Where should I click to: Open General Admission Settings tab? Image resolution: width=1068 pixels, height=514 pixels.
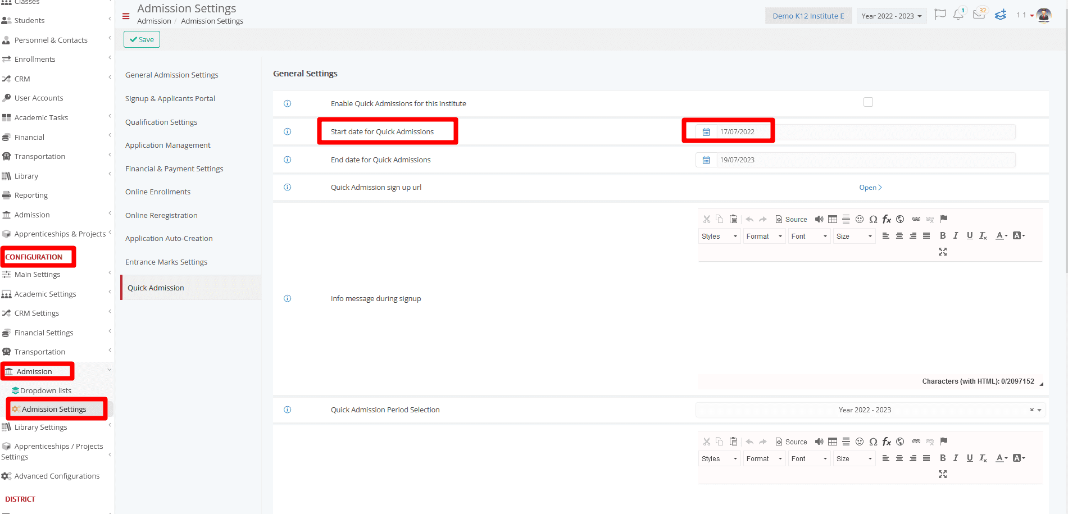pyautogui.click(x=172, y=75)
